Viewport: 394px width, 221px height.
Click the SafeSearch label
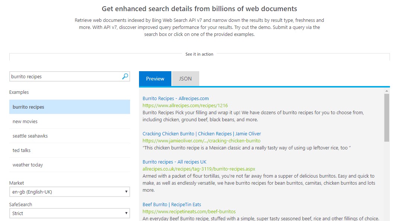pyautogui.click(x=20, y=204)
